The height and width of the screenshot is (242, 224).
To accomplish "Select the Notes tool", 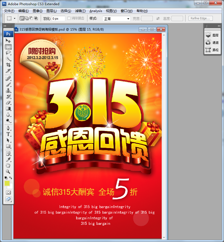I will (8, 154).
